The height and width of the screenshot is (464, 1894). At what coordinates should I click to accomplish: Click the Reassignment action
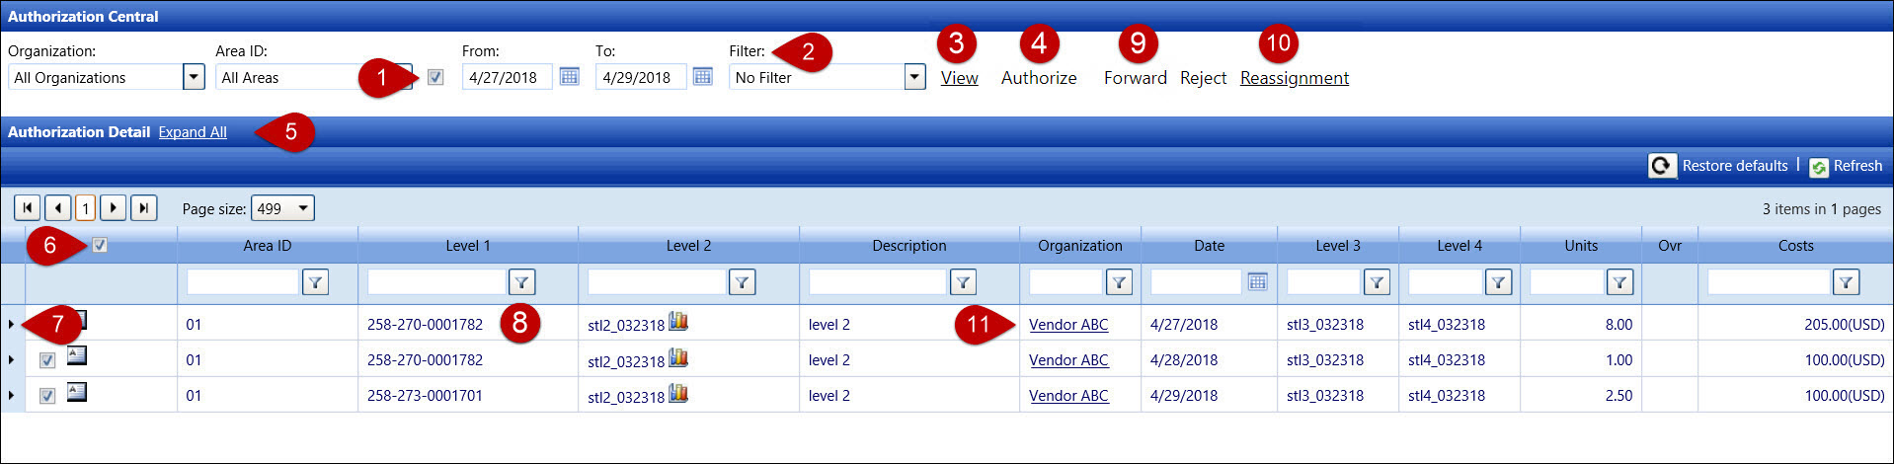(1294, 78)
